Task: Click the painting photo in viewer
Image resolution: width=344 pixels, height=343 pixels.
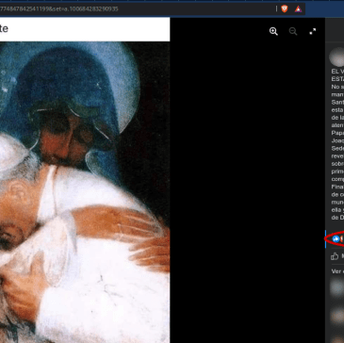Action: pyautogui.click(x=85, y=192)
